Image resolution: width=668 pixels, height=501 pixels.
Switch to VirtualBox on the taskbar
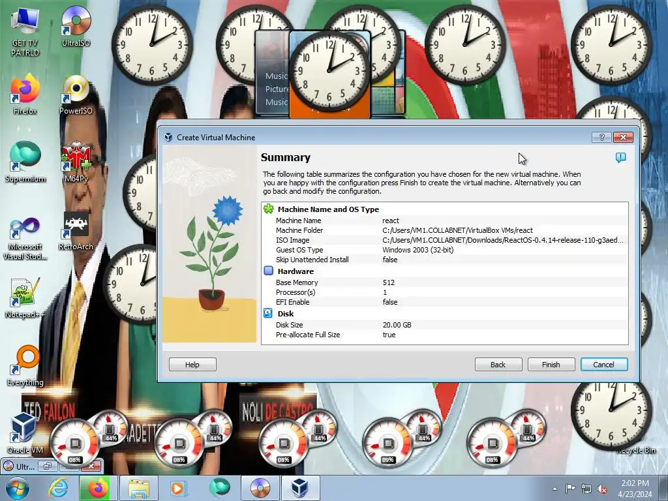(300, 488)
